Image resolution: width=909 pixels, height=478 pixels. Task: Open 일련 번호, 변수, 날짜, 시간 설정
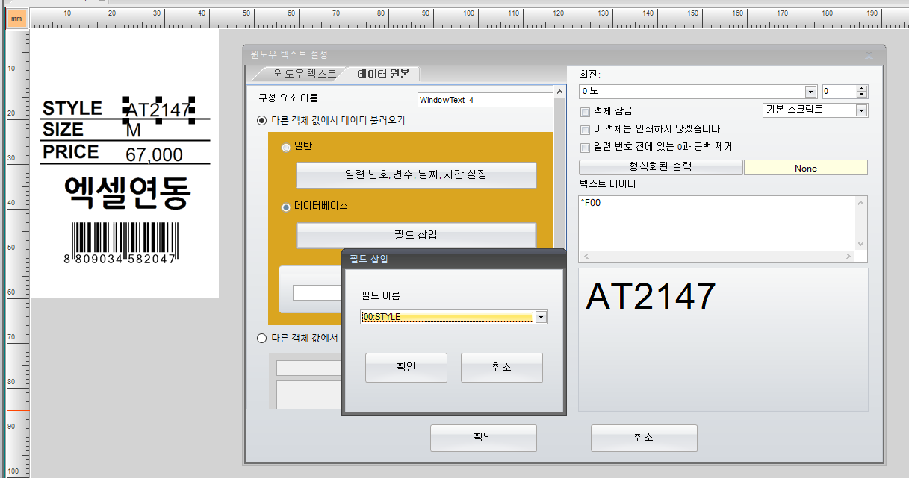[x=417, y=175]
